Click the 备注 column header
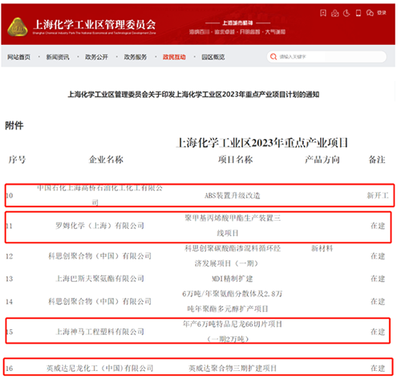The width and height of the screenshot is (401, 379). [x=377, y=160]
